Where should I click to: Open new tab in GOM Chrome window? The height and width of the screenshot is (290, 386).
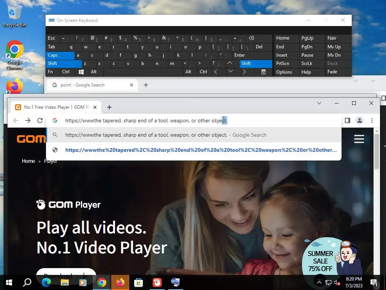coord(109,107)
